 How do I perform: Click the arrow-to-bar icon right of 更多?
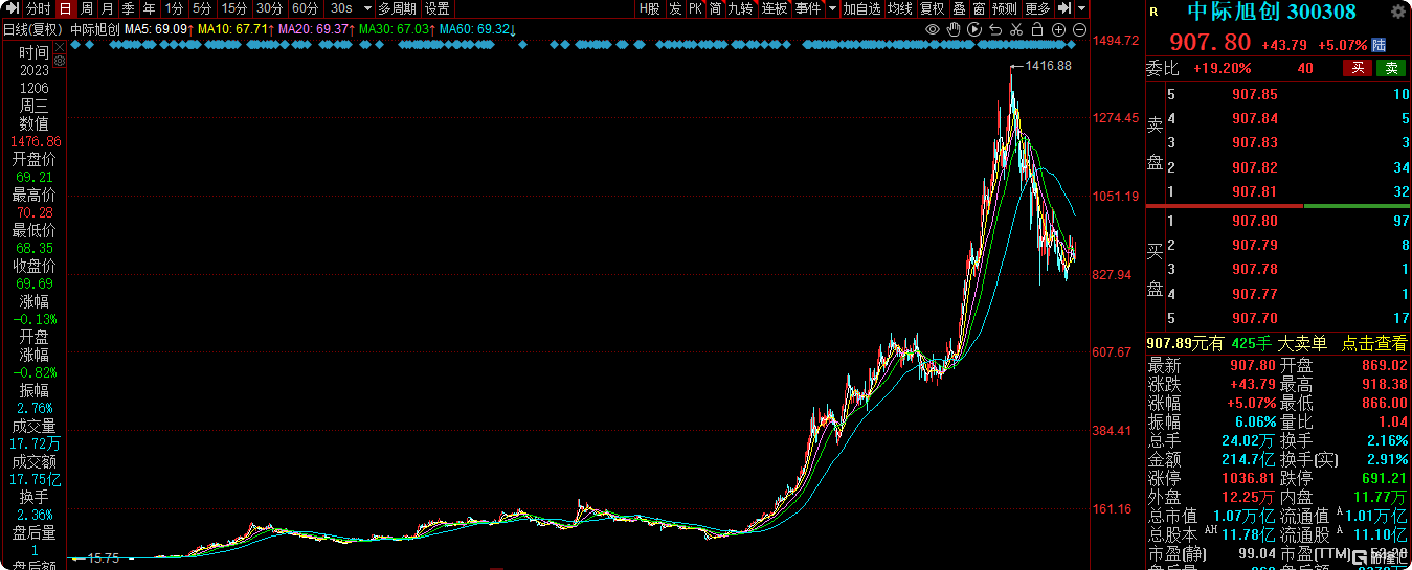click(x=1064, y=8)
